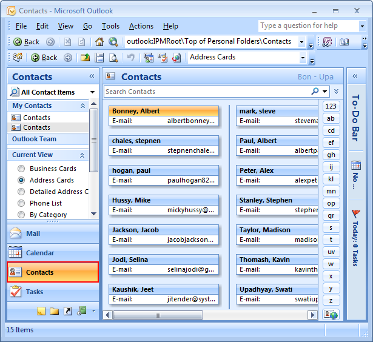Click the New Contact icon in advanced toolbar
The image size is (373, 342).
(18, 58)
